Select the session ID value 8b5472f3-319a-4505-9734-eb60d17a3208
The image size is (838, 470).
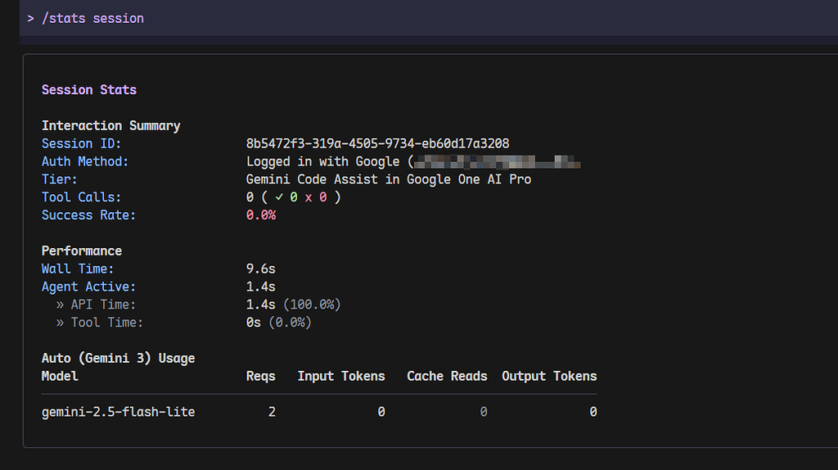tap(378, 144)
